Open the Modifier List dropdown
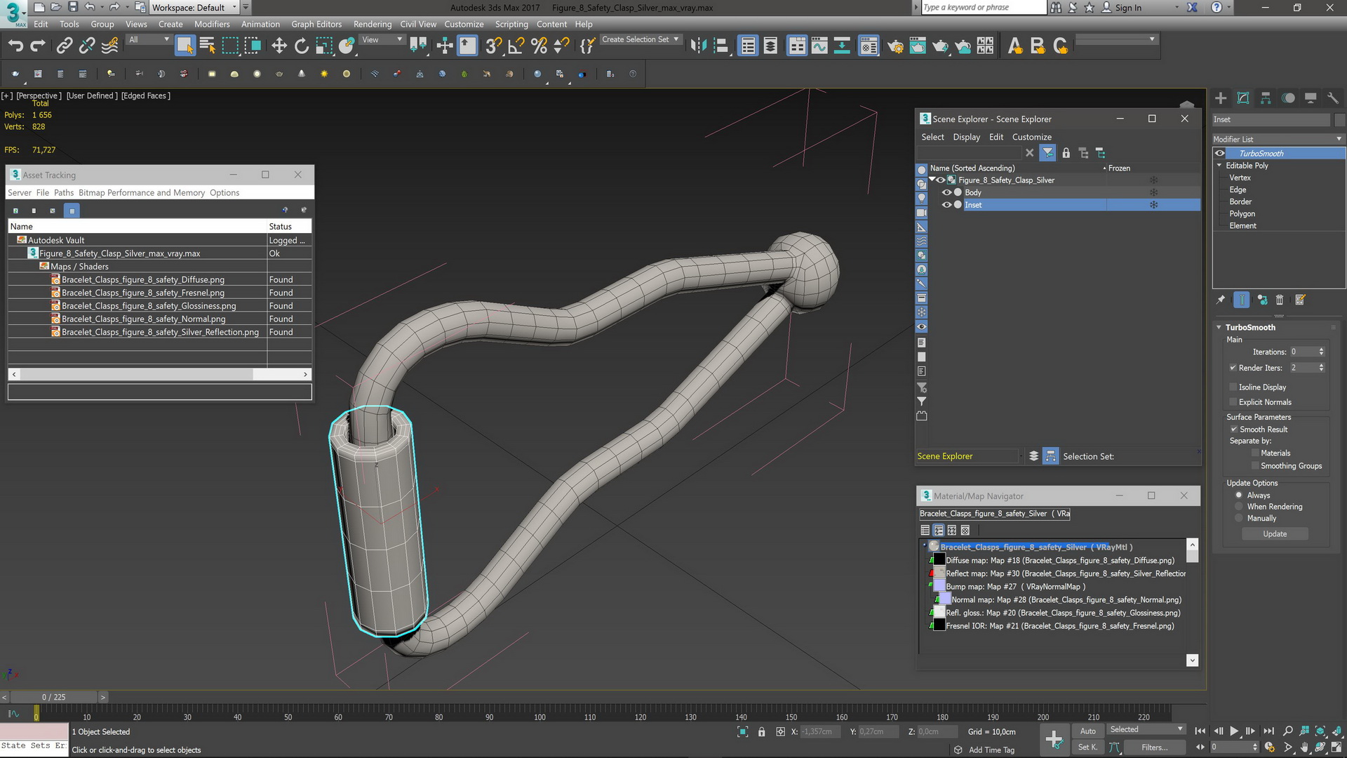The height and width of the screenshot is (758, 1347). pyautogui.click(x=1278, y=139)
